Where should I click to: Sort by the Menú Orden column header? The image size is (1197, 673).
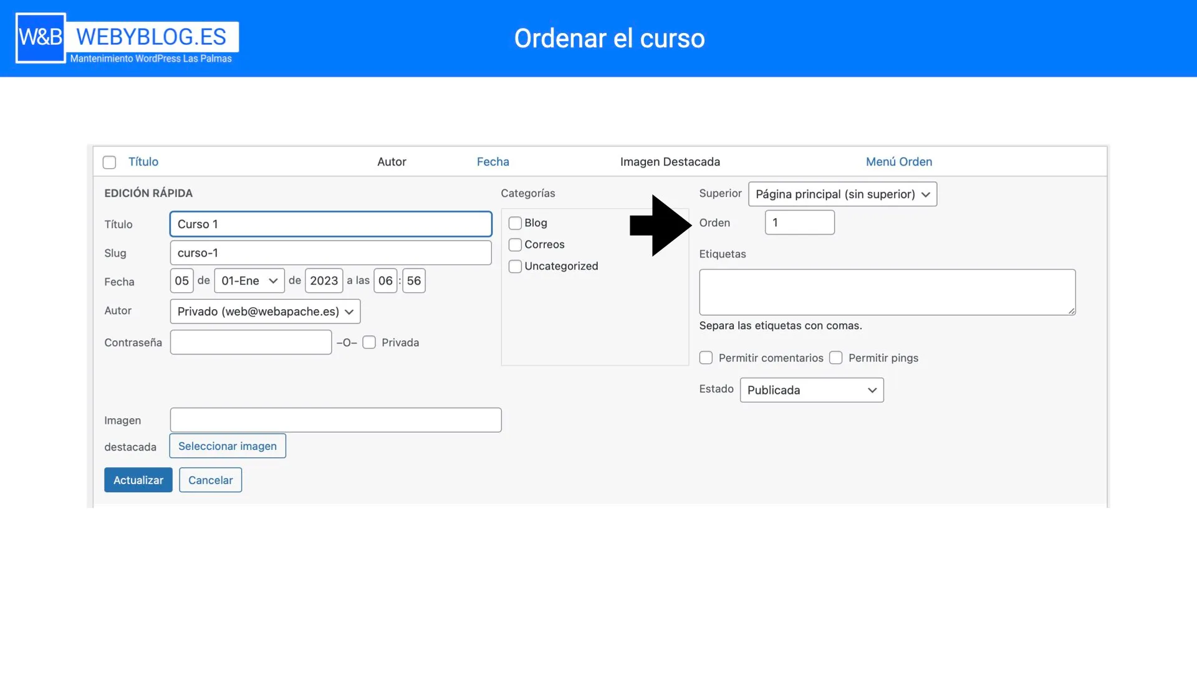pos(898,162)
